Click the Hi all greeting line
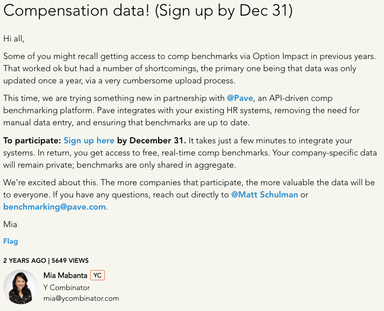The height and width of the screenshot is (311, 384). (x=14, y=39)
